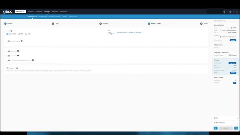
Task: Open the Dashboard menu
Action: (31, 12)
